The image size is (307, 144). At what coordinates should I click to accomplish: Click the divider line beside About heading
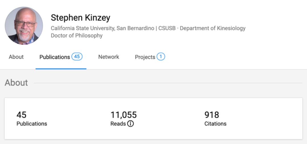168,83
